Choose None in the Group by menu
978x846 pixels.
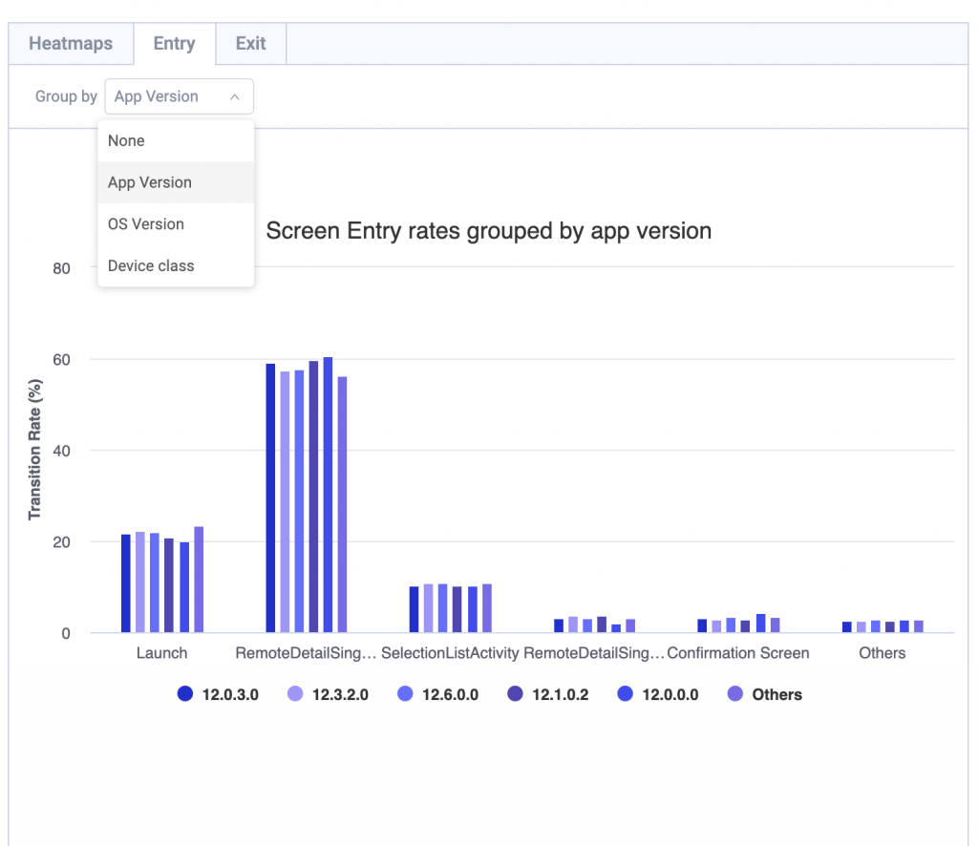176,141
